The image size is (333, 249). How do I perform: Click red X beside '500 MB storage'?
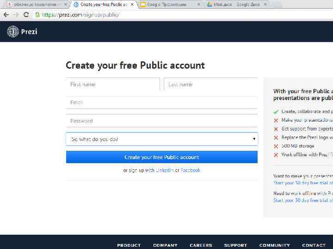[276, 146]
